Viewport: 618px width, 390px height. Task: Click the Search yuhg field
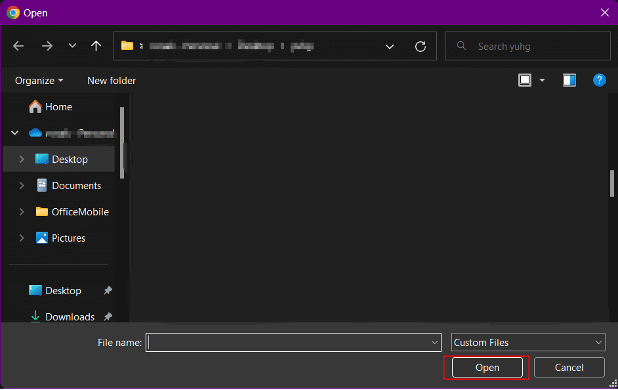[x=527, y=46]
